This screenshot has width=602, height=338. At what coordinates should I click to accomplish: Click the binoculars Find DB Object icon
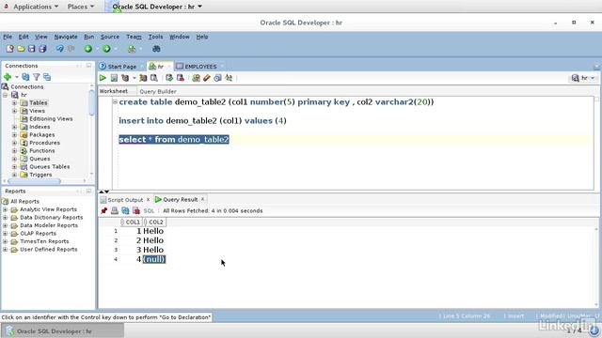[x=156, y=49]
